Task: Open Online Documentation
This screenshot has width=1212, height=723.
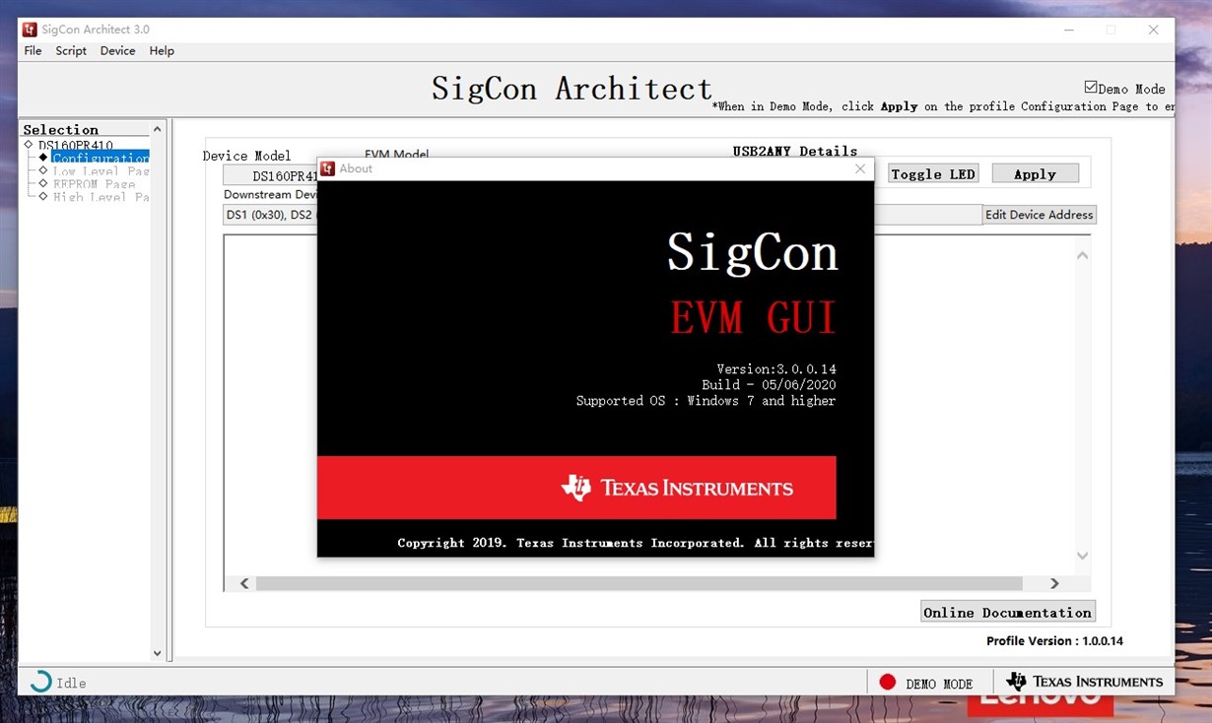Action: [x=1008, y=612]
